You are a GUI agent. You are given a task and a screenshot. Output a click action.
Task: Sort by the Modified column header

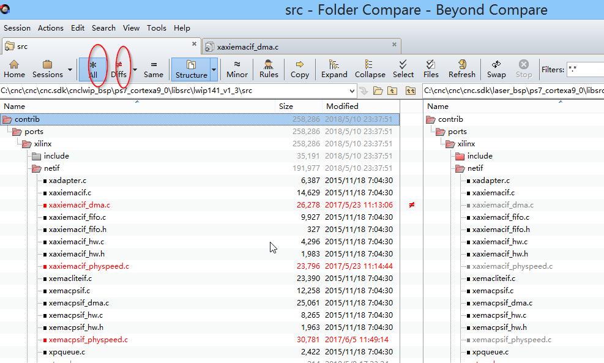[x=343, y=106]
